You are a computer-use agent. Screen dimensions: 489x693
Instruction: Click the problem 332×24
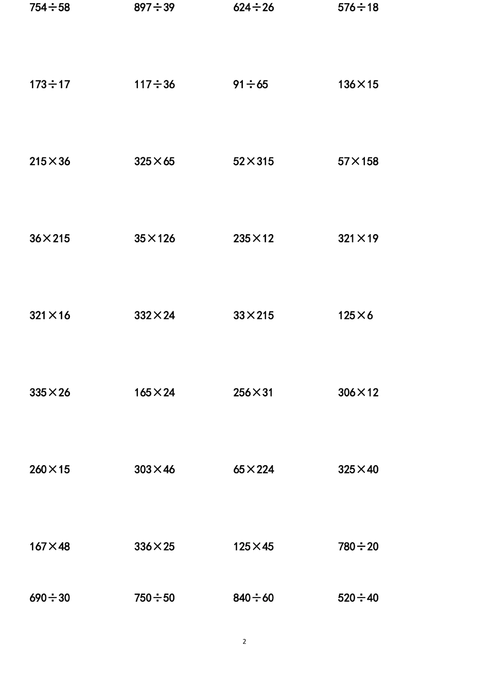click(154, 316)
